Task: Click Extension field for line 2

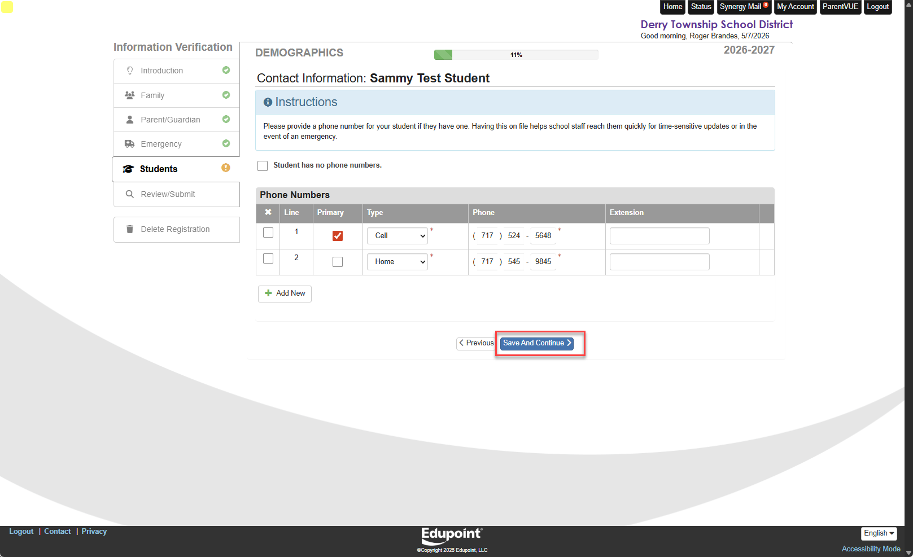Action: [659, 262]
